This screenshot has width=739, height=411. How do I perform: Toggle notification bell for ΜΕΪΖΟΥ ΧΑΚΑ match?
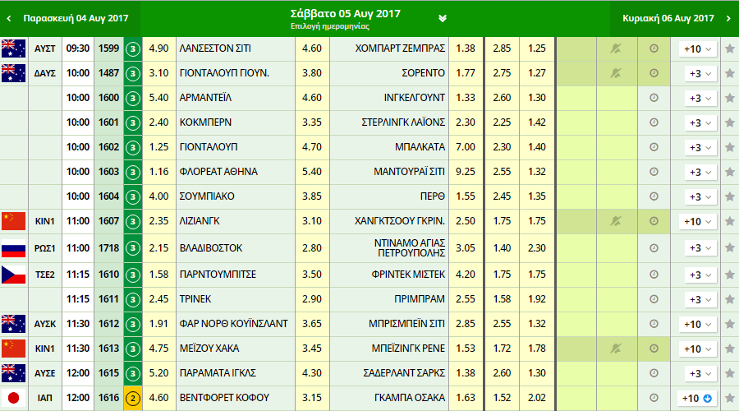[x=615, y=349]
